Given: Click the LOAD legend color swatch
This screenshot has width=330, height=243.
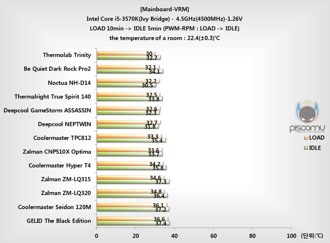Looking at the screenshot, I should pyautogui.click(x=306, y=138).
